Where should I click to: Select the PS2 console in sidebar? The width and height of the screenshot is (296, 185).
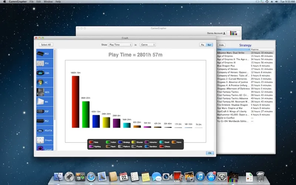pos(45,121)
